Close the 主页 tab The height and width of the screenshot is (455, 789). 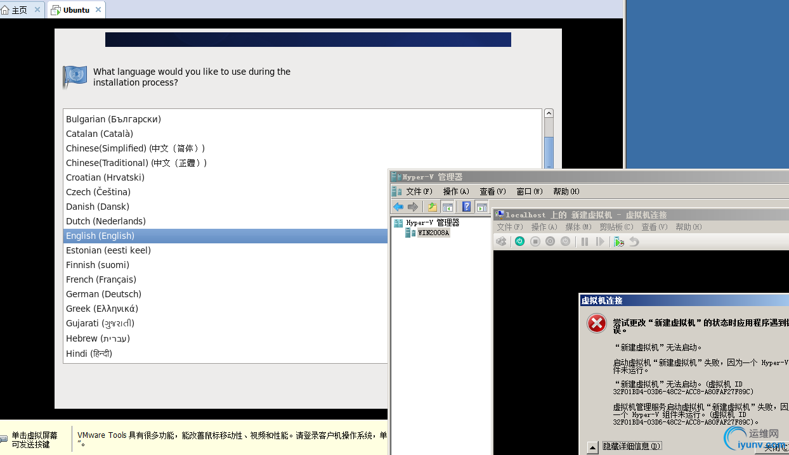37,10
